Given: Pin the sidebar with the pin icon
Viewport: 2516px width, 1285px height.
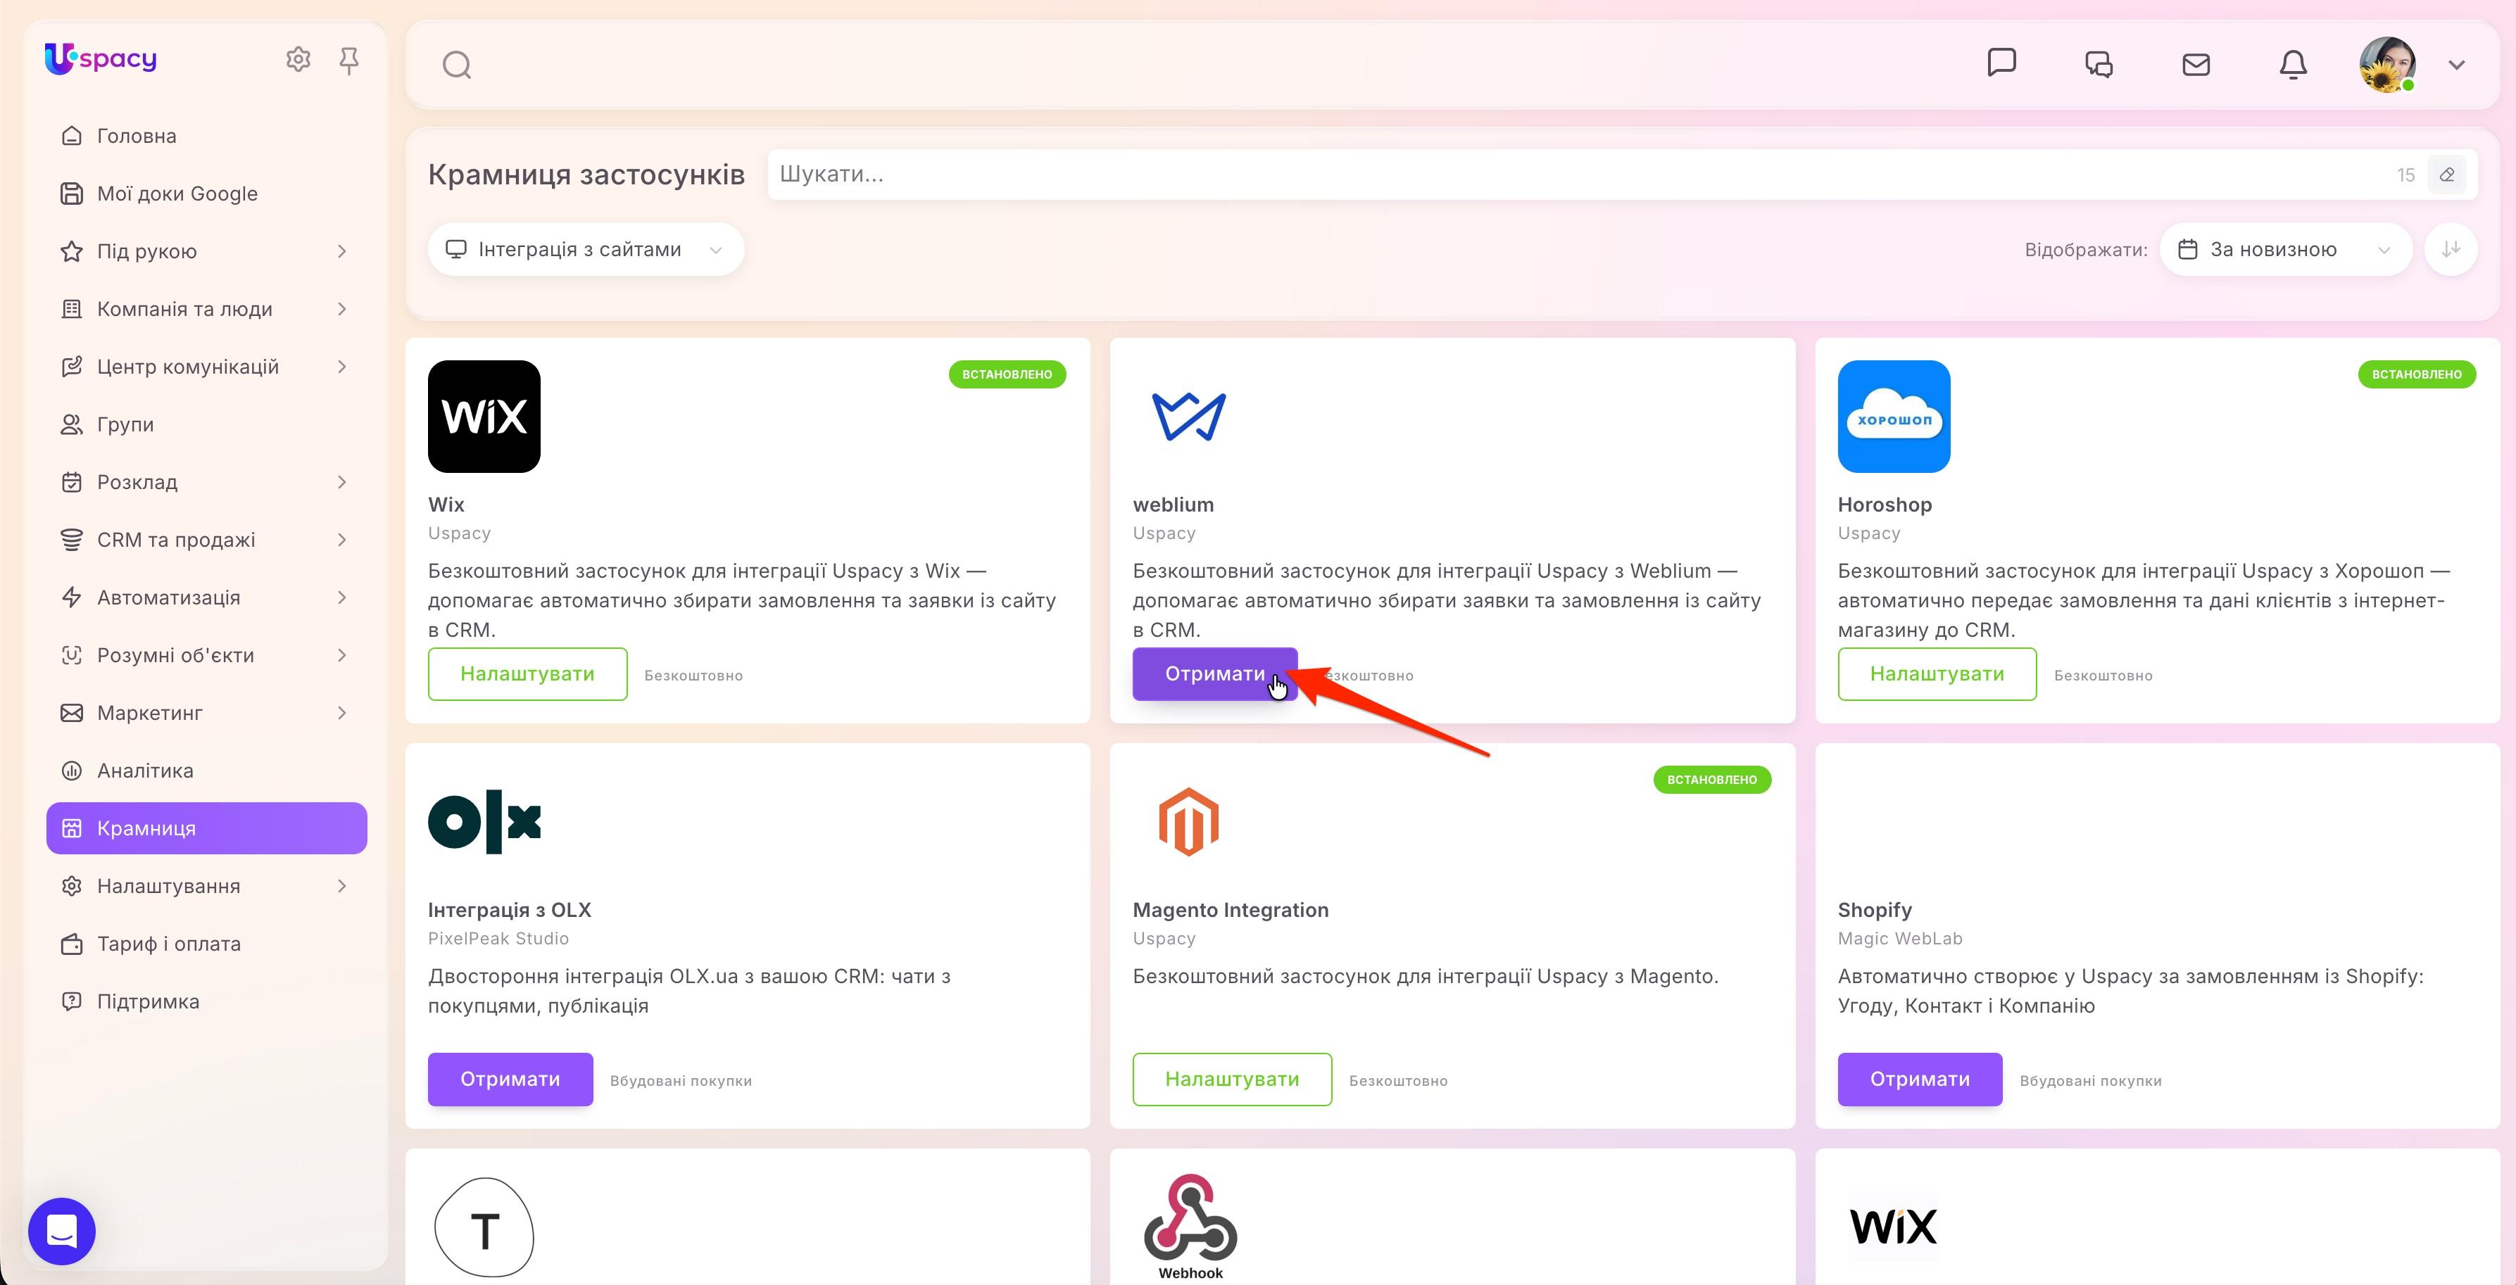Looking at the screenshot, I should point(348,61).
